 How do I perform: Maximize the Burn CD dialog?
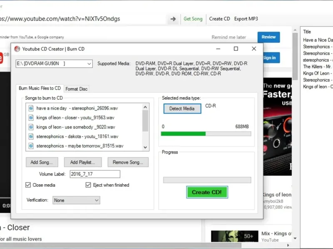(236, 49)
